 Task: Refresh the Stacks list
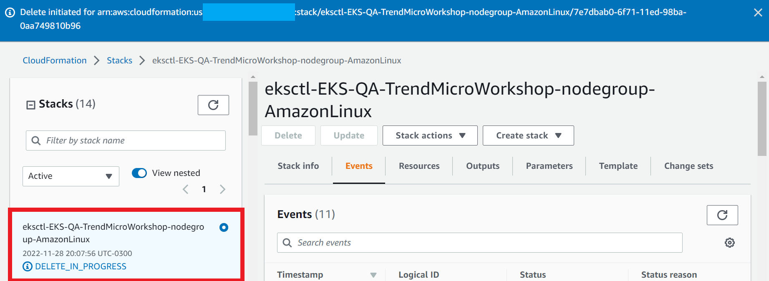tap(213, 105)
